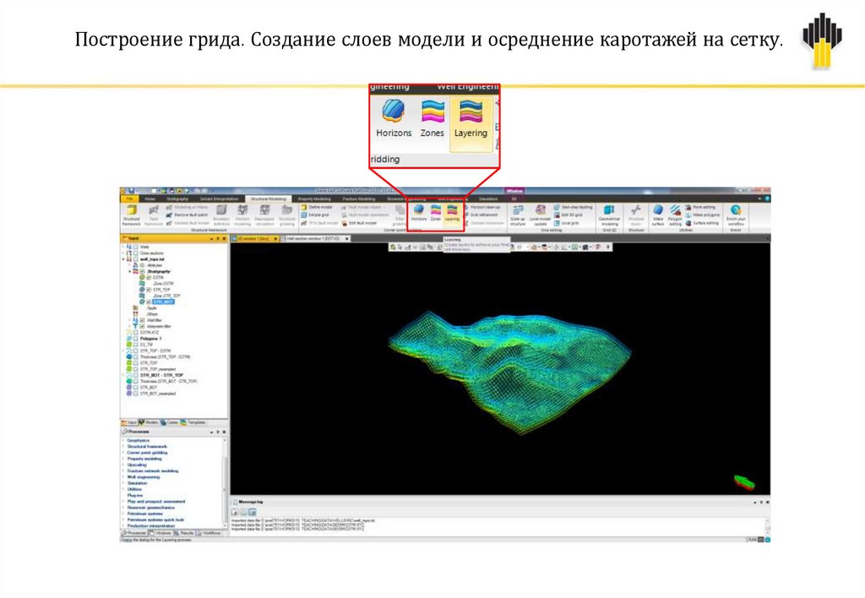Uncheck the D3TM horizon checkbox
This screenshot has width=865, height=598.
149,278
